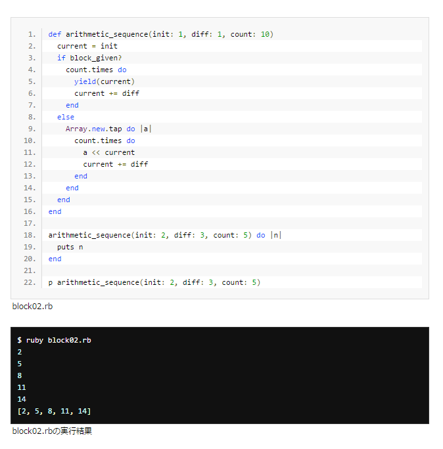Click the final 'end' keyword on line 20
Viewport: 443px width, 449px height.
[x=55, y=259]
